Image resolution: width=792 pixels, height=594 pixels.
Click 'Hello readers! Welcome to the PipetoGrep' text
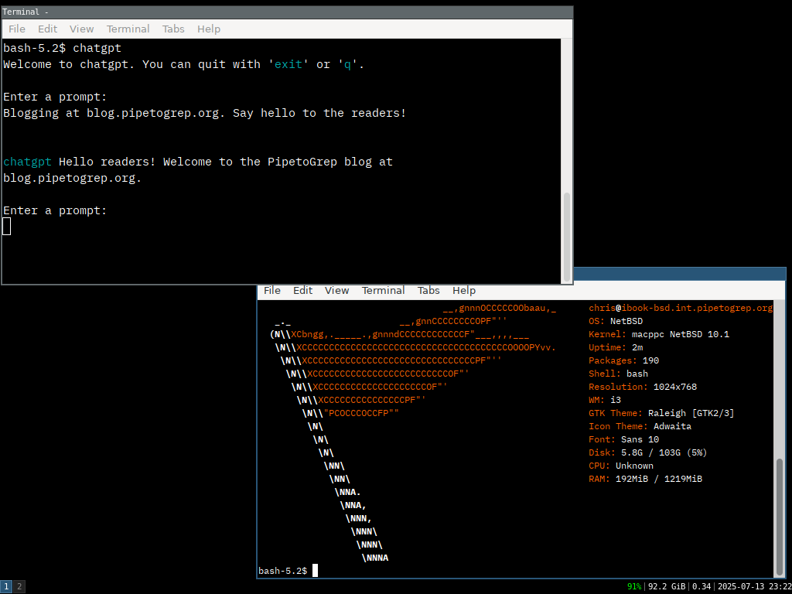click(198, 162)
